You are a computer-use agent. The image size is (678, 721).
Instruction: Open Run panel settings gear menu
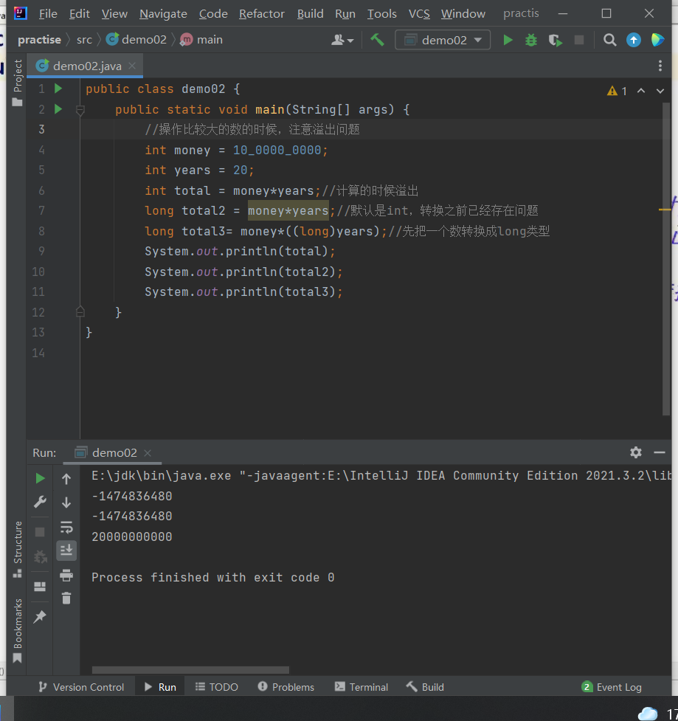tap(636, 452)
